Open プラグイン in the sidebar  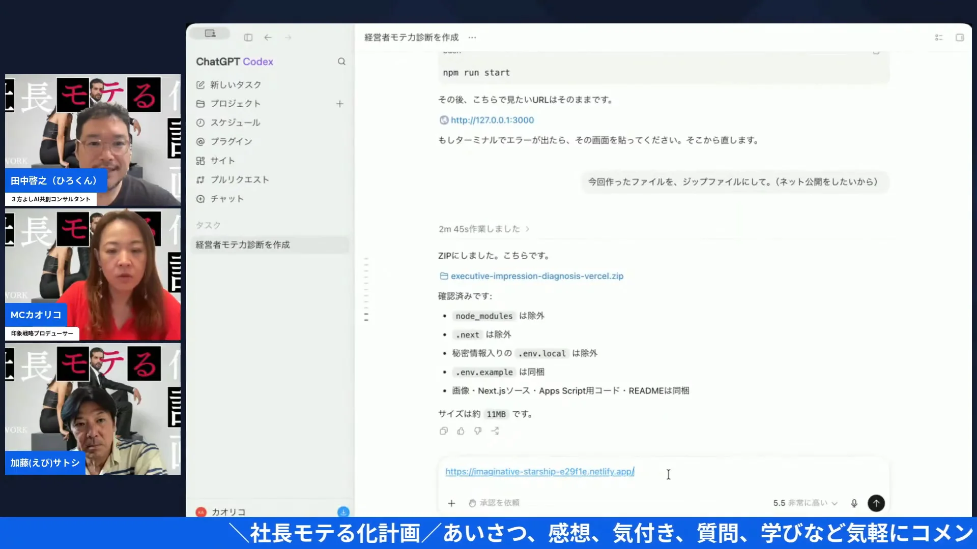(x=224, y=141)
